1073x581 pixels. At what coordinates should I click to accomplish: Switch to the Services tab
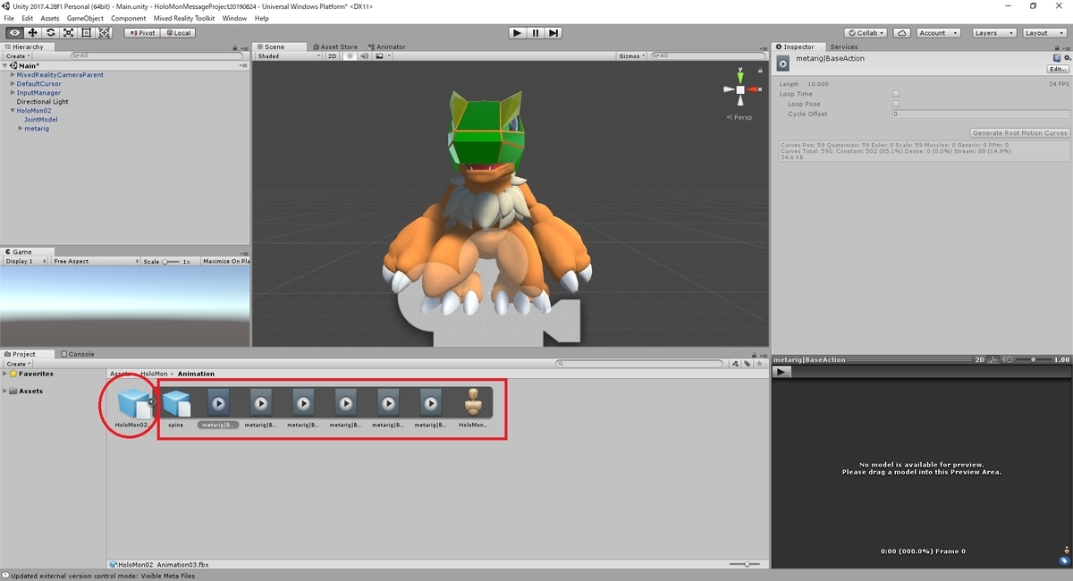[x=843, y=46]
